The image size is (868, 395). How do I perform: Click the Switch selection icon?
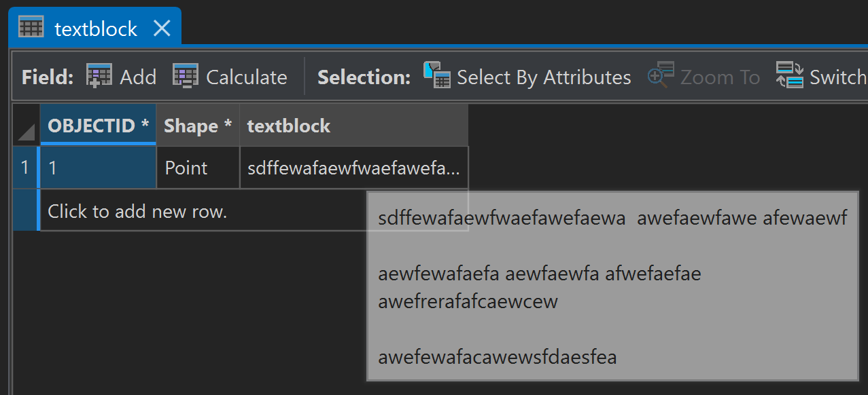pyautogui.click(x=790, y=75)
